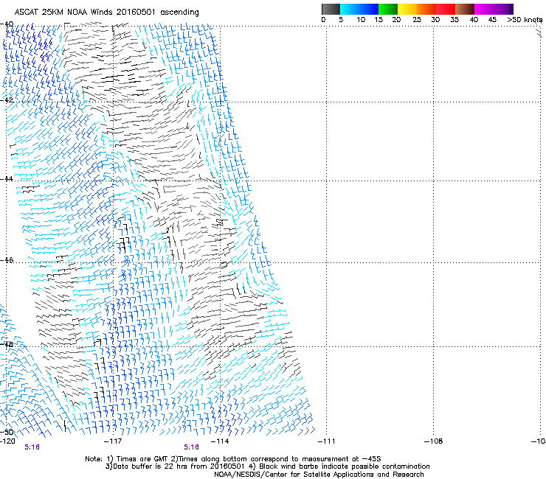Viewport: 546px width, 479px height.
Task: Click the yellow 20-25 knots legend swatch
Action: (x=407, y=9)
